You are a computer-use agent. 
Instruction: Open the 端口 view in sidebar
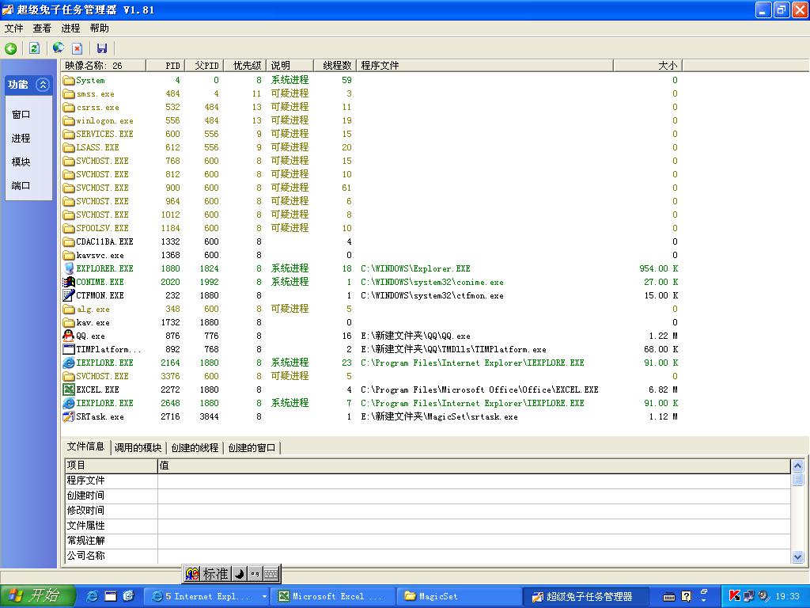(x=21, y=185)
